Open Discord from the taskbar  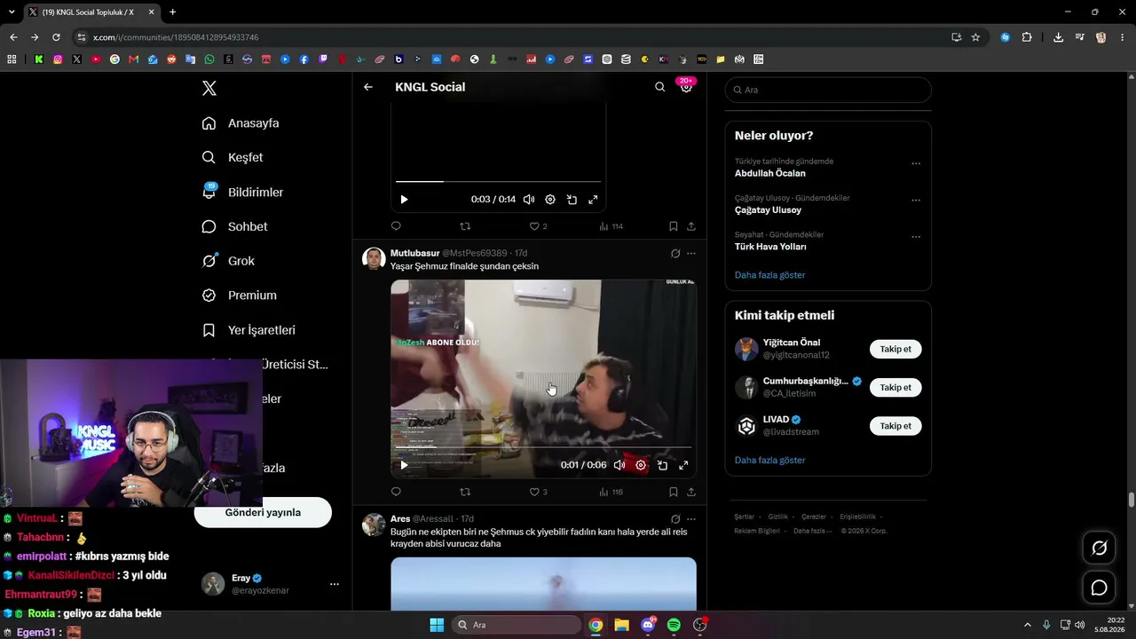[648, 625]
